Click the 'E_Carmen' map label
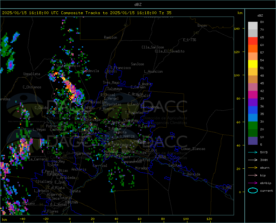The height and width of the screenshot is (223, 276). click(138, 87)
